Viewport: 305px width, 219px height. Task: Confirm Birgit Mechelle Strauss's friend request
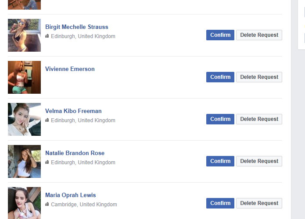220,35
